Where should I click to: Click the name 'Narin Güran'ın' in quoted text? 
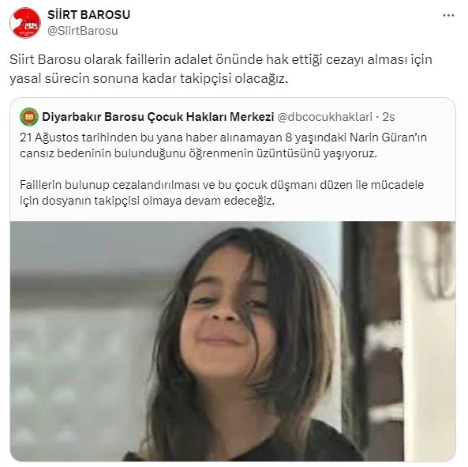point(388,137)
